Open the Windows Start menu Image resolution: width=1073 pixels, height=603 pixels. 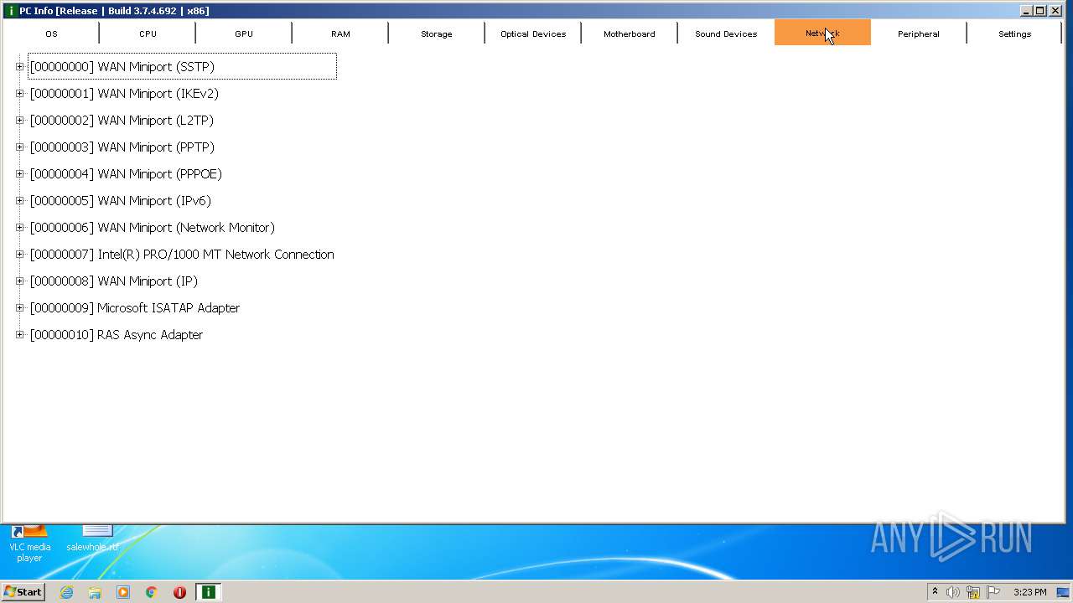[23, 592]
